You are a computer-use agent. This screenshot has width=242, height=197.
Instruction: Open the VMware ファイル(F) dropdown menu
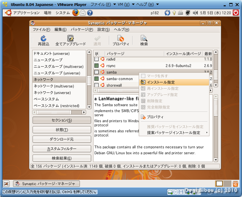point(103,4)
